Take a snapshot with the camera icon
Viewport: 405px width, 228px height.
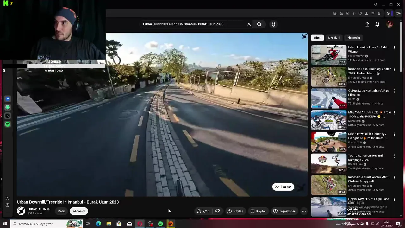(x=341, y=13)
